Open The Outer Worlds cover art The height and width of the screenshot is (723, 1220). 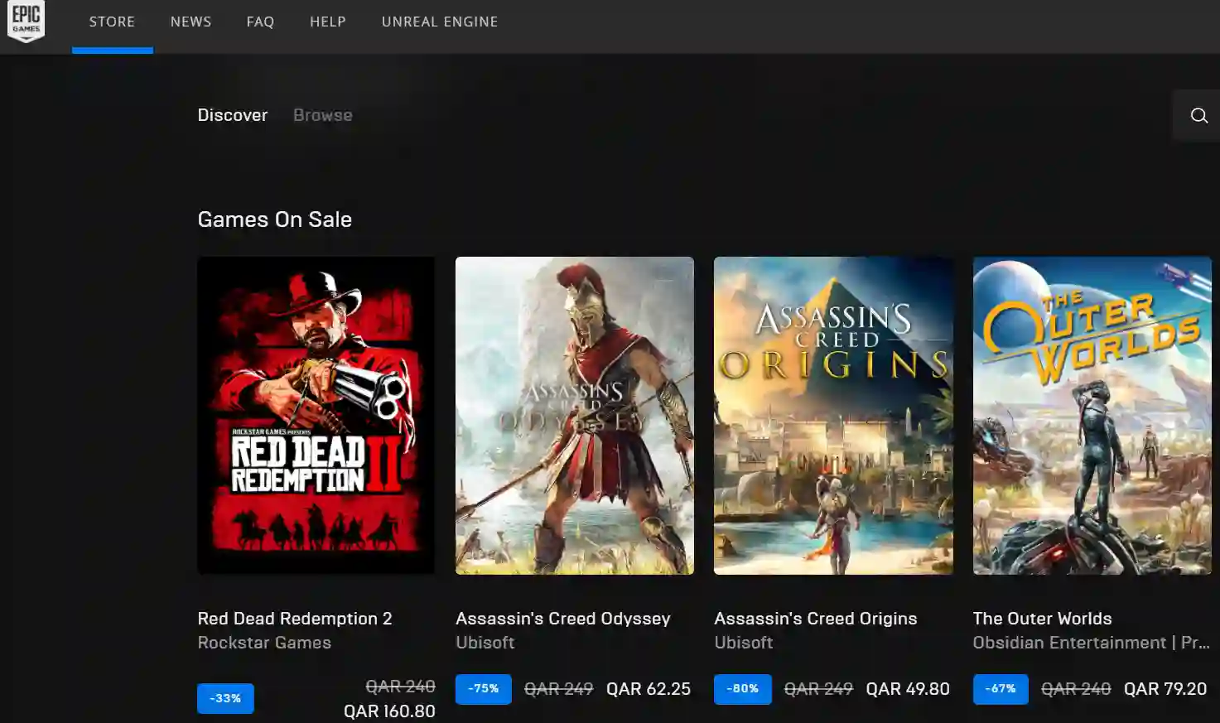[1092, 416]
